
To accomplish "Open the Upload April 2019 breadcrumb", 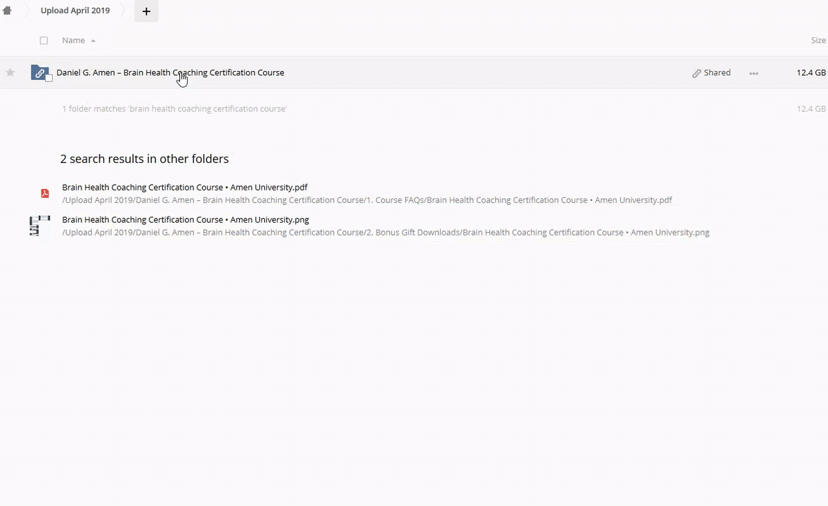I will pos(75,11).
